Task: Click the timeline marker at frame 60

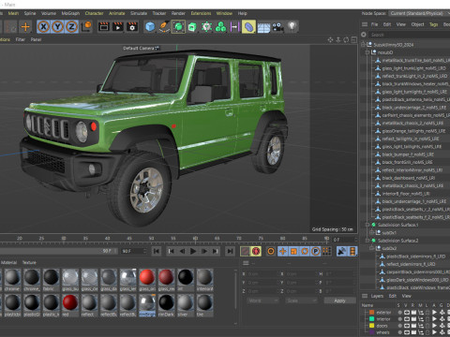Action: tap(195, 239)
